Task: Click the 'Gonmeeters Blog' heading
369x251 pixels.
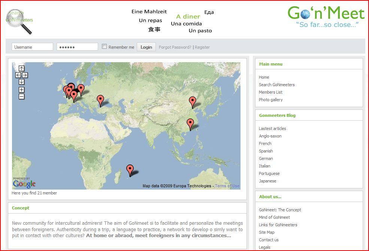Action: pyautogui.click(x=278, y=115)
